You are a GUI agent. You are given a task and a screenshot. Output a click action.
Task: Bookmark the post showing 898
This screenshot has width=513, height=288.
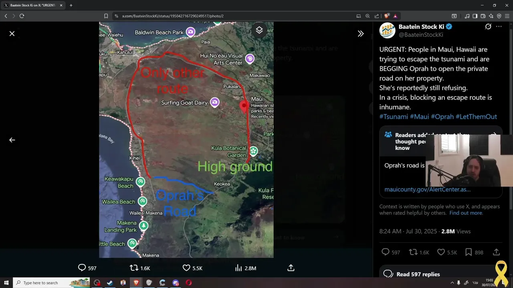[469, 252]
